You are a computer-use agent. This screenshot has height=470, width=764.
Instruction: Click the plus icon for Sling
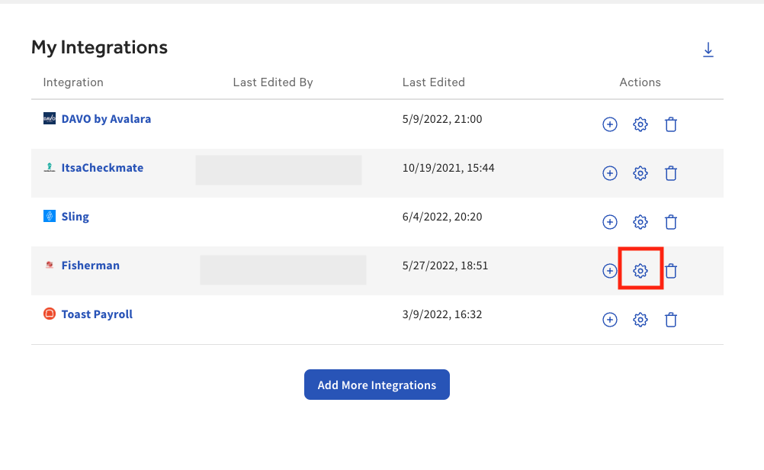click(610, 222)
